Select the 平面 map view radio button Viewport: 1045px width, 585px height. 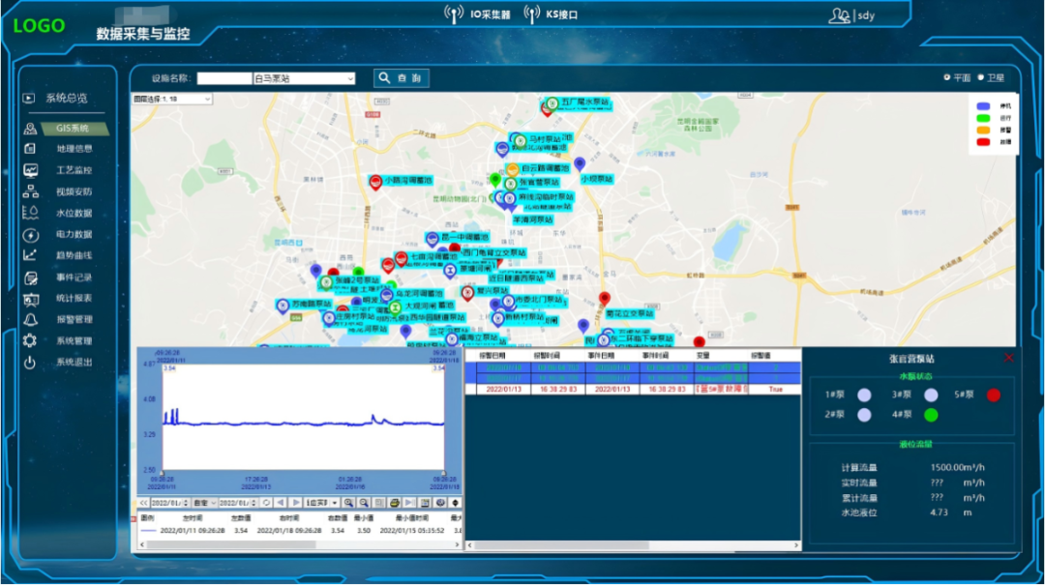[946, 77]
